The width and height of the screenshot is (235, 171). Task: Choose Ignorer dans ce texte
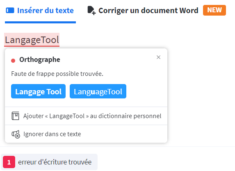pos(86,134)
